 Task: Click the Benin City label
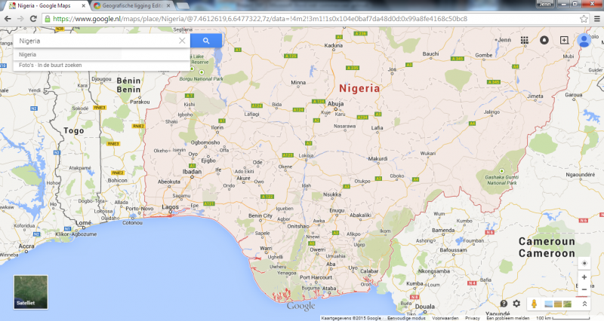pos(260,216)
